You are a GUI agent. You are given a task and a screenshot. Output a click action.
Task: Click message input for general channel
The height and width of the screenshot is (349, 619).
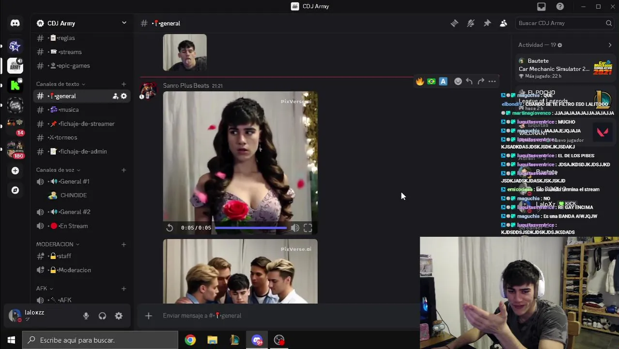pos(286,316)
